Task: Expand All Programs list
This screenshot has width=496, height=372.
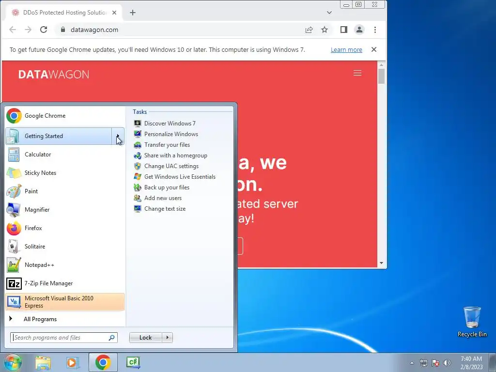Action: [x=65, y=319]
